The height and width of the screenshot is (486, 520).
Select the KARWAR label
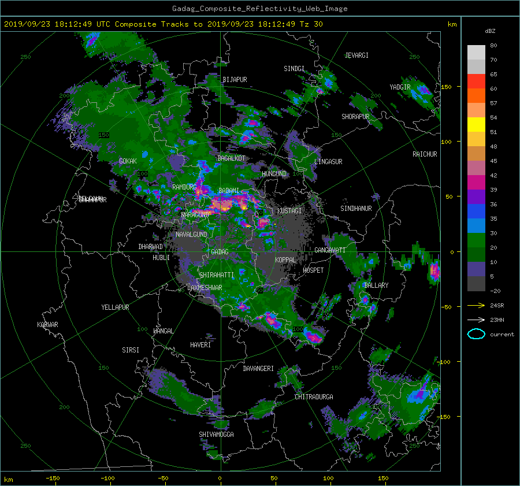tap(47, 325)
